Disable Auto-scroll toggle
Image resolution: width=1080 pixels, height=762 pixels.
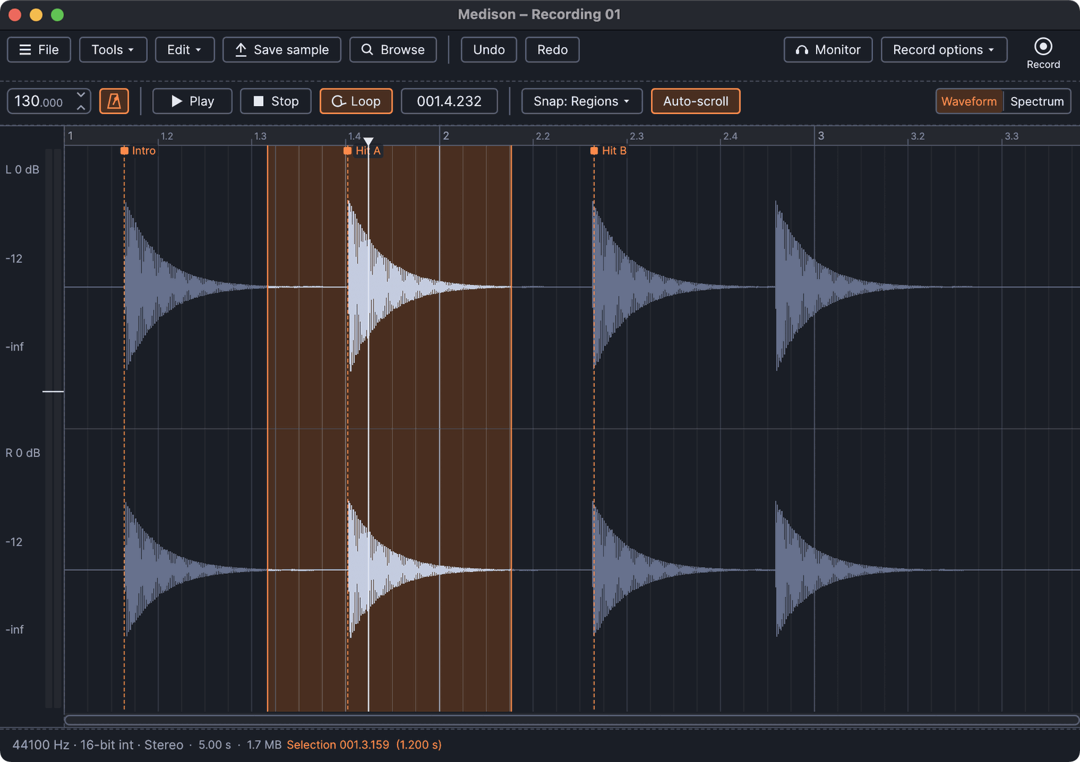(x=695, y=101)
